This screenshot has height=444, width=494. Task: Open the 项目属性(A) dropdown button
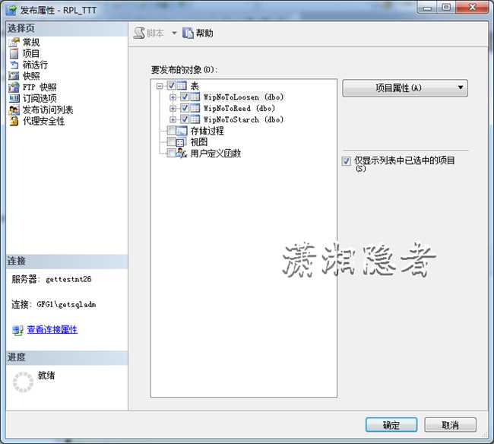[x=405, y=88]
